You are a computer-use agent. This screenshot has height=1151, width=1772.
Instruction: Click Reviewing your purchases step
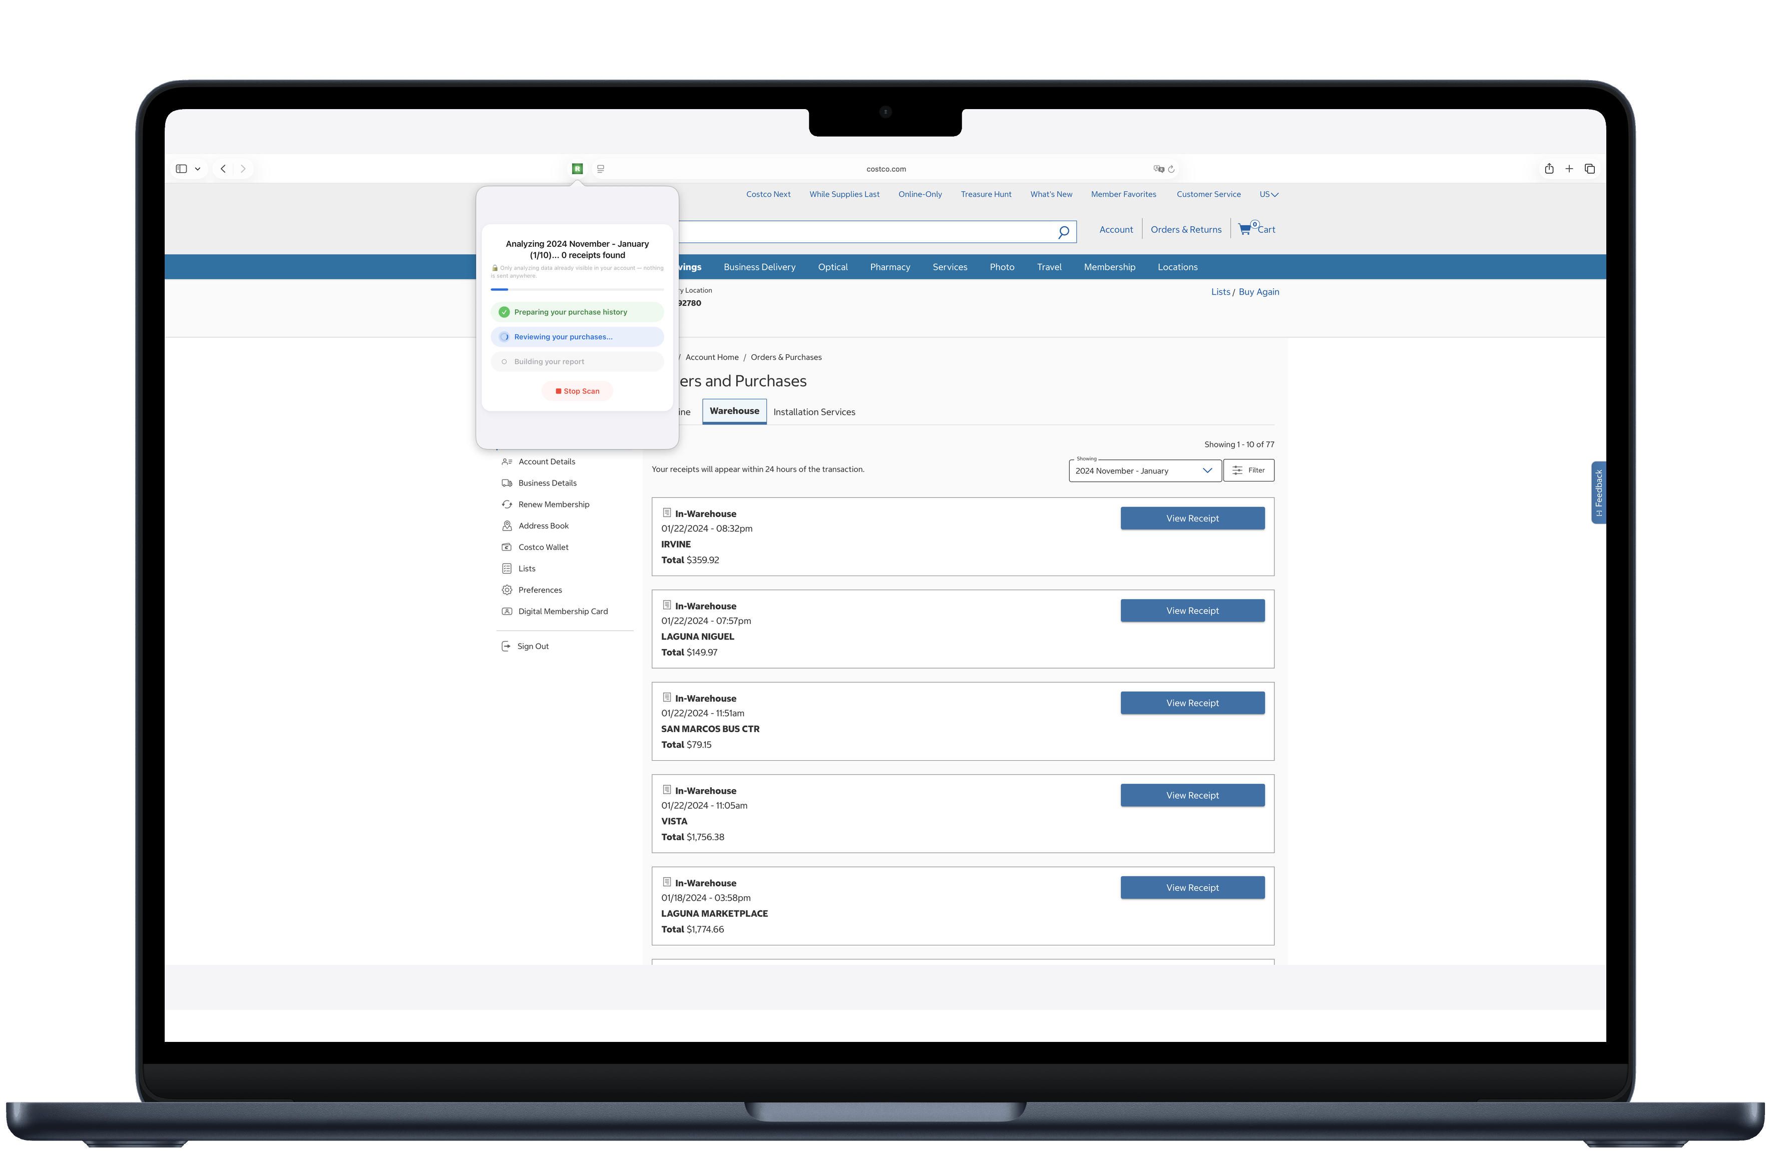coord(577,336)
